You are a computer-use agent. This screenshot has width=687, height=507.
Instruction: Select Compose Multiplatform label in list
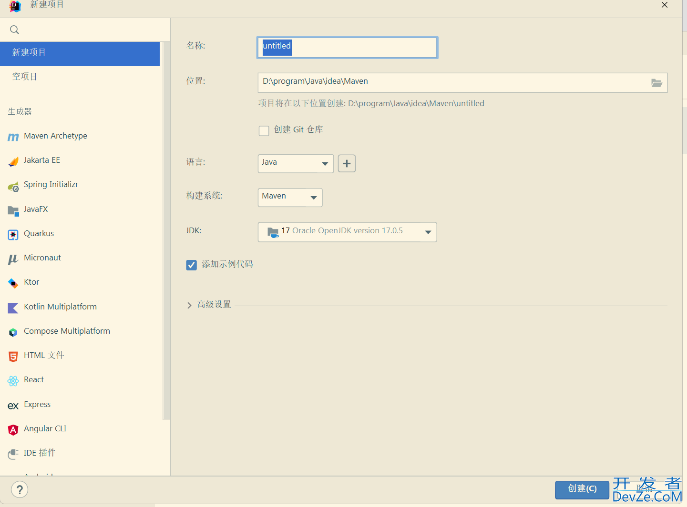67,331
